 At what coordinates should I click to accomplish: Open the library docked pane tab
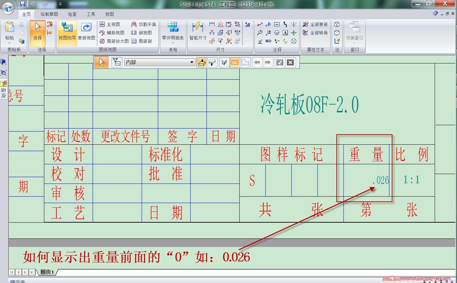coord(4,89)
